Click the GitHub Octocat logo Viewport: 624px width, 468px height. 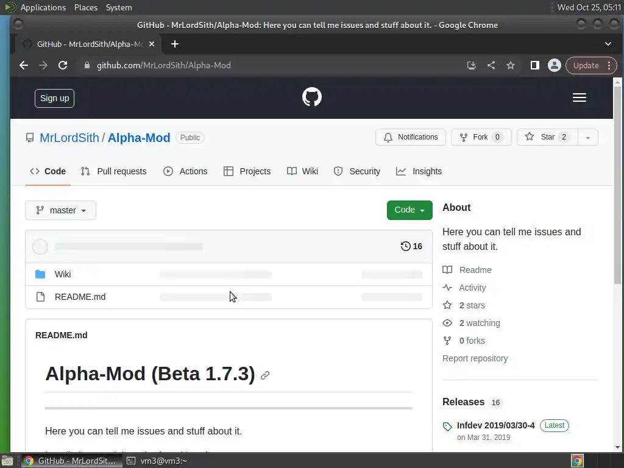click(x=311, y=97)
